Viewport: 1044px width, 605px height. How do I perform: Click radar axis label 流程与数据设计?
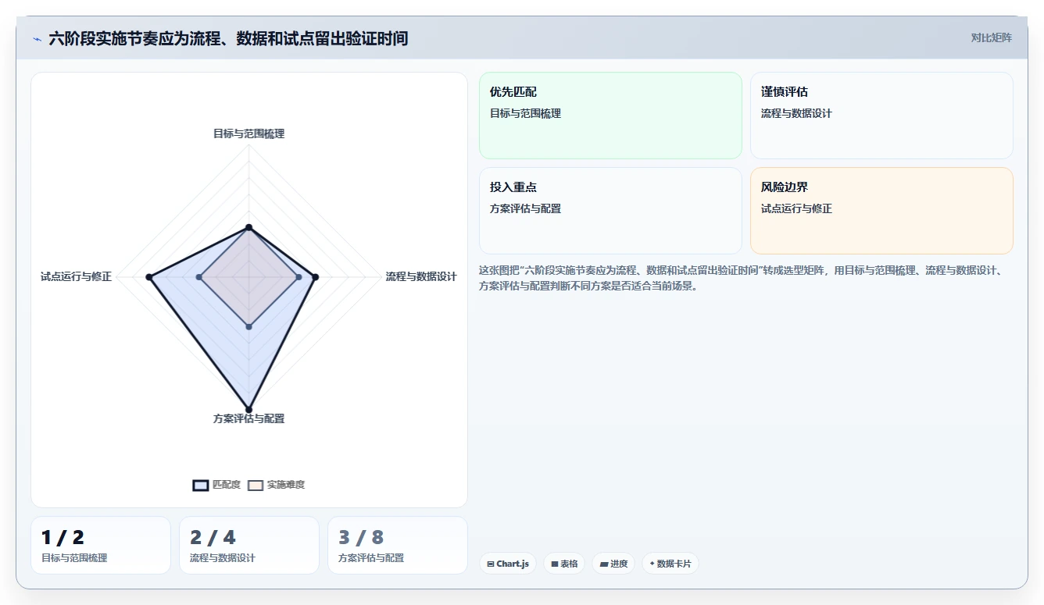click(421, 276)
